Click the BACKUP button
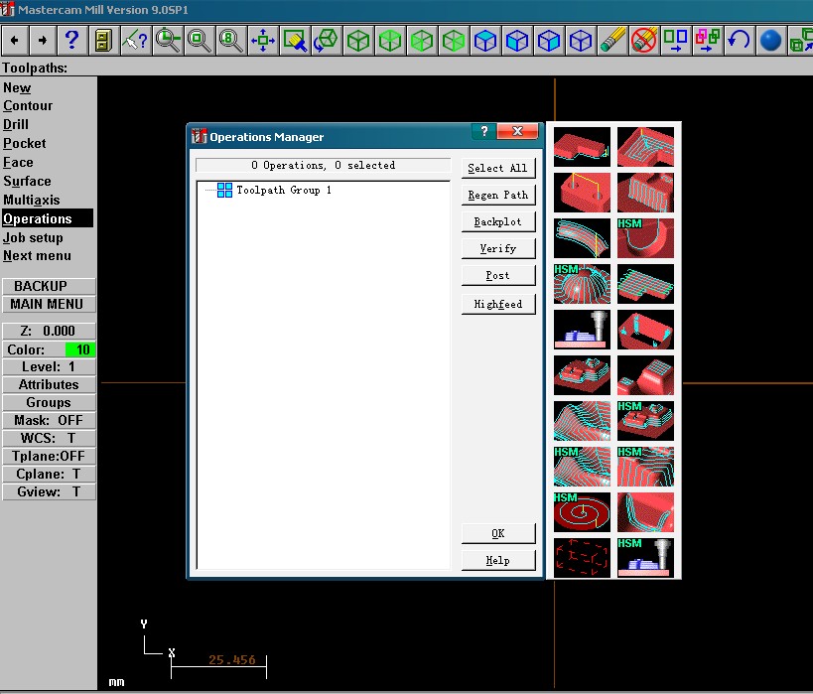Viewport: 813px width, 694px height. tap(49, 286)
